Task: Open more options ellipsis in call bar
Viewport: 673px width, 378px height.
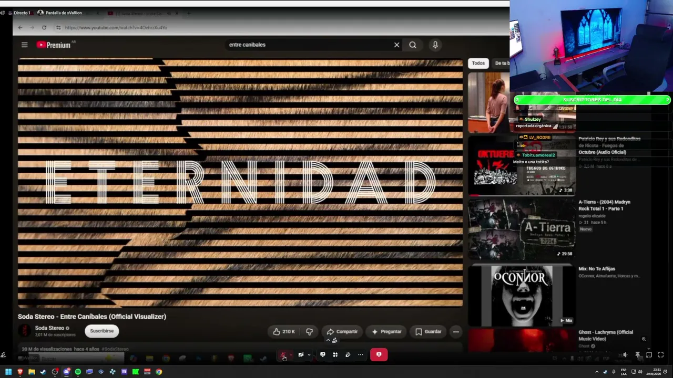Action: (361, 355)
